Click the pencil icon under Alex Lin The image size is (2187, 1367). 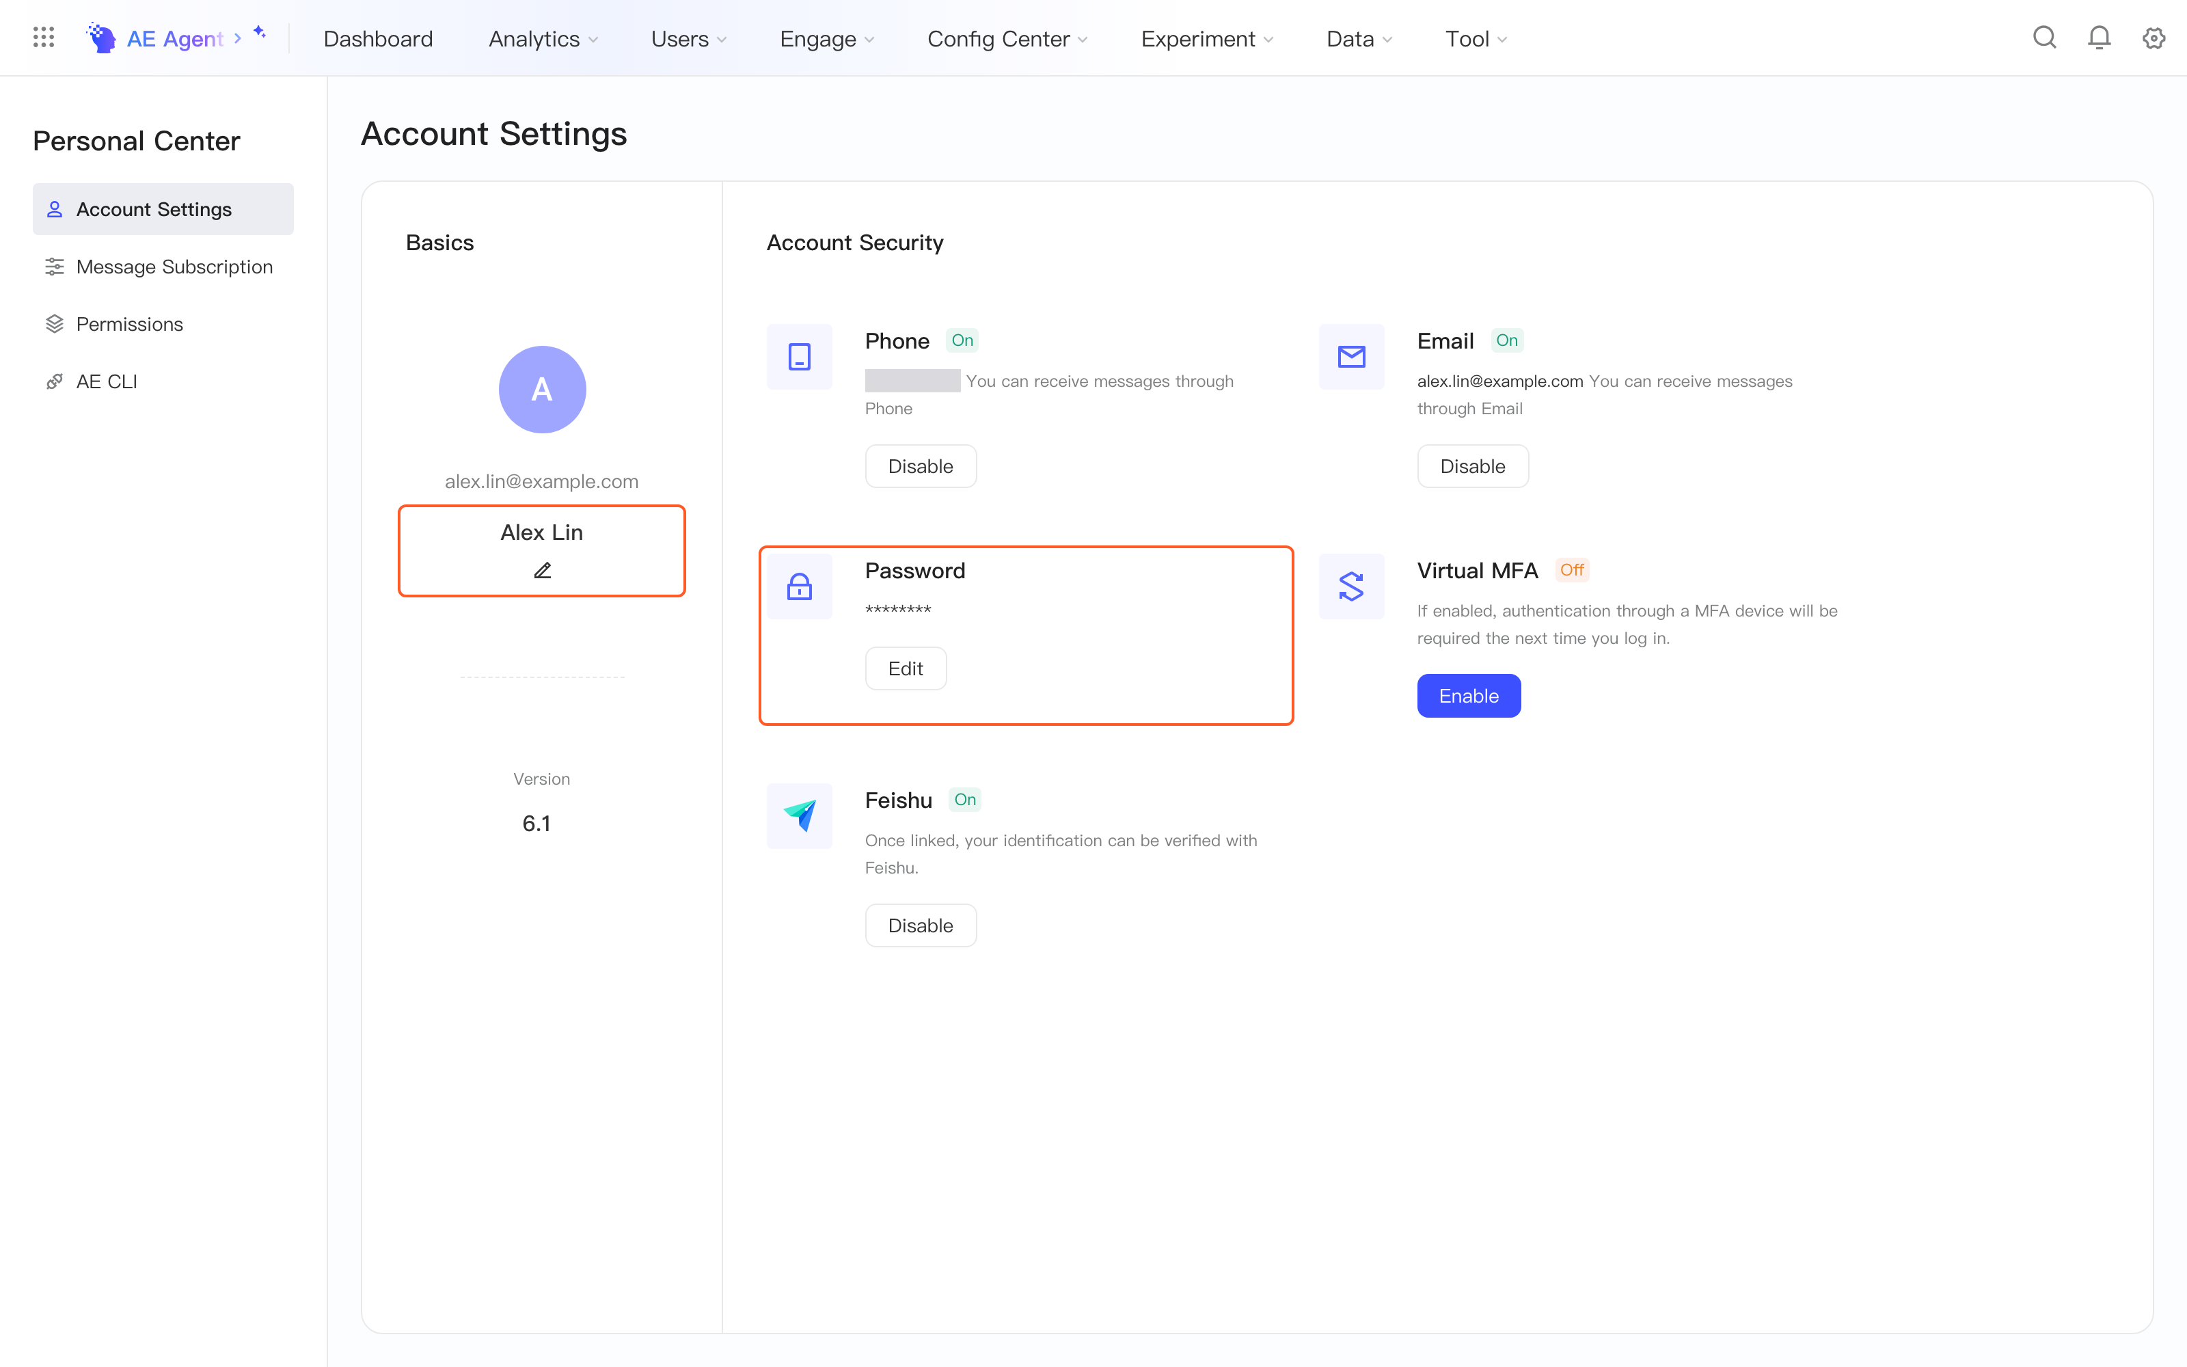click(542, 569)
